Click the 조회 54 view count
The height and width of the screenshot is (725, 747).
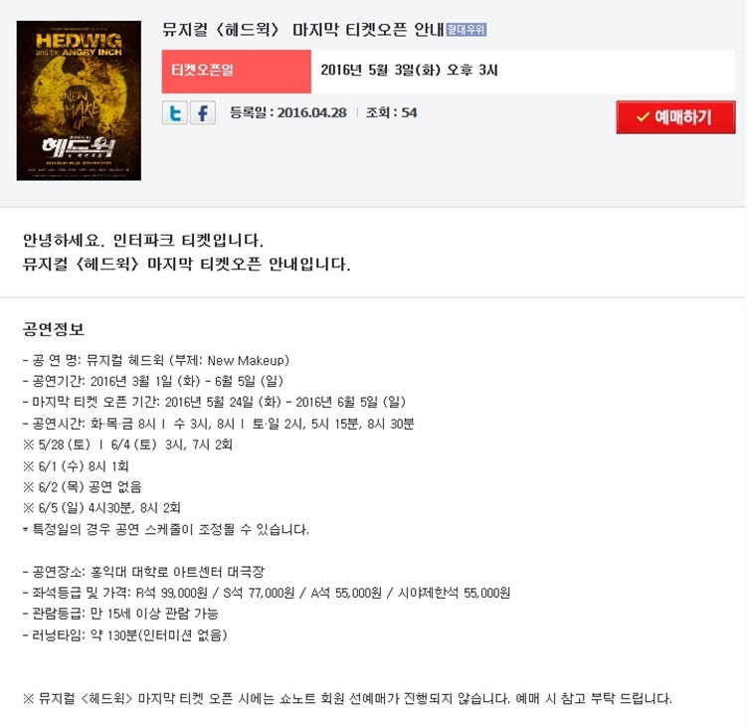(391, 113)
